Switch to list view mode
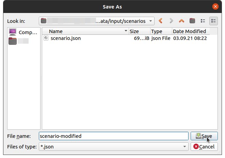225x158 pixels. (203, 21)
